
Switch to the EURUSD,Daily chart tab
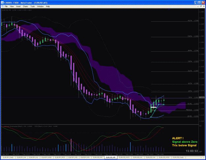coord(178,157)
